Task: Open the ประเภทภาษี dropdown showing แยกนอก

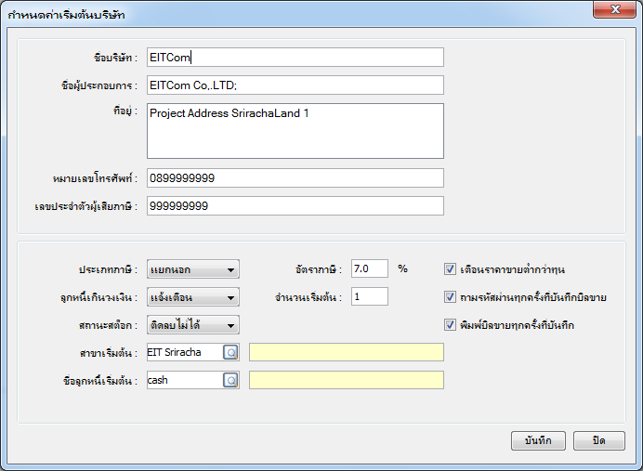Action: [x=193, y=269]
